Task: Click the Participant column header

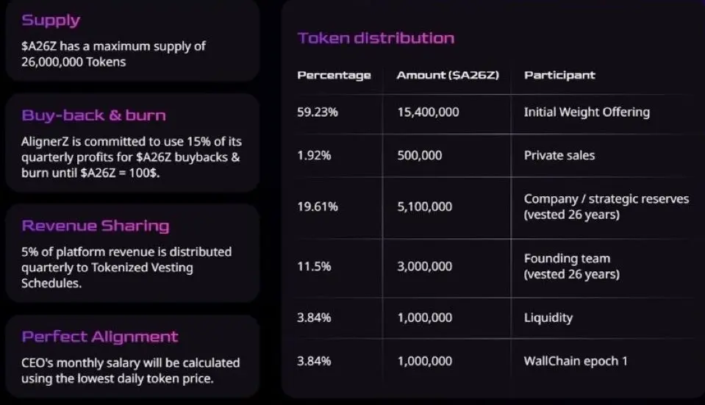Action: pos(559,75)
